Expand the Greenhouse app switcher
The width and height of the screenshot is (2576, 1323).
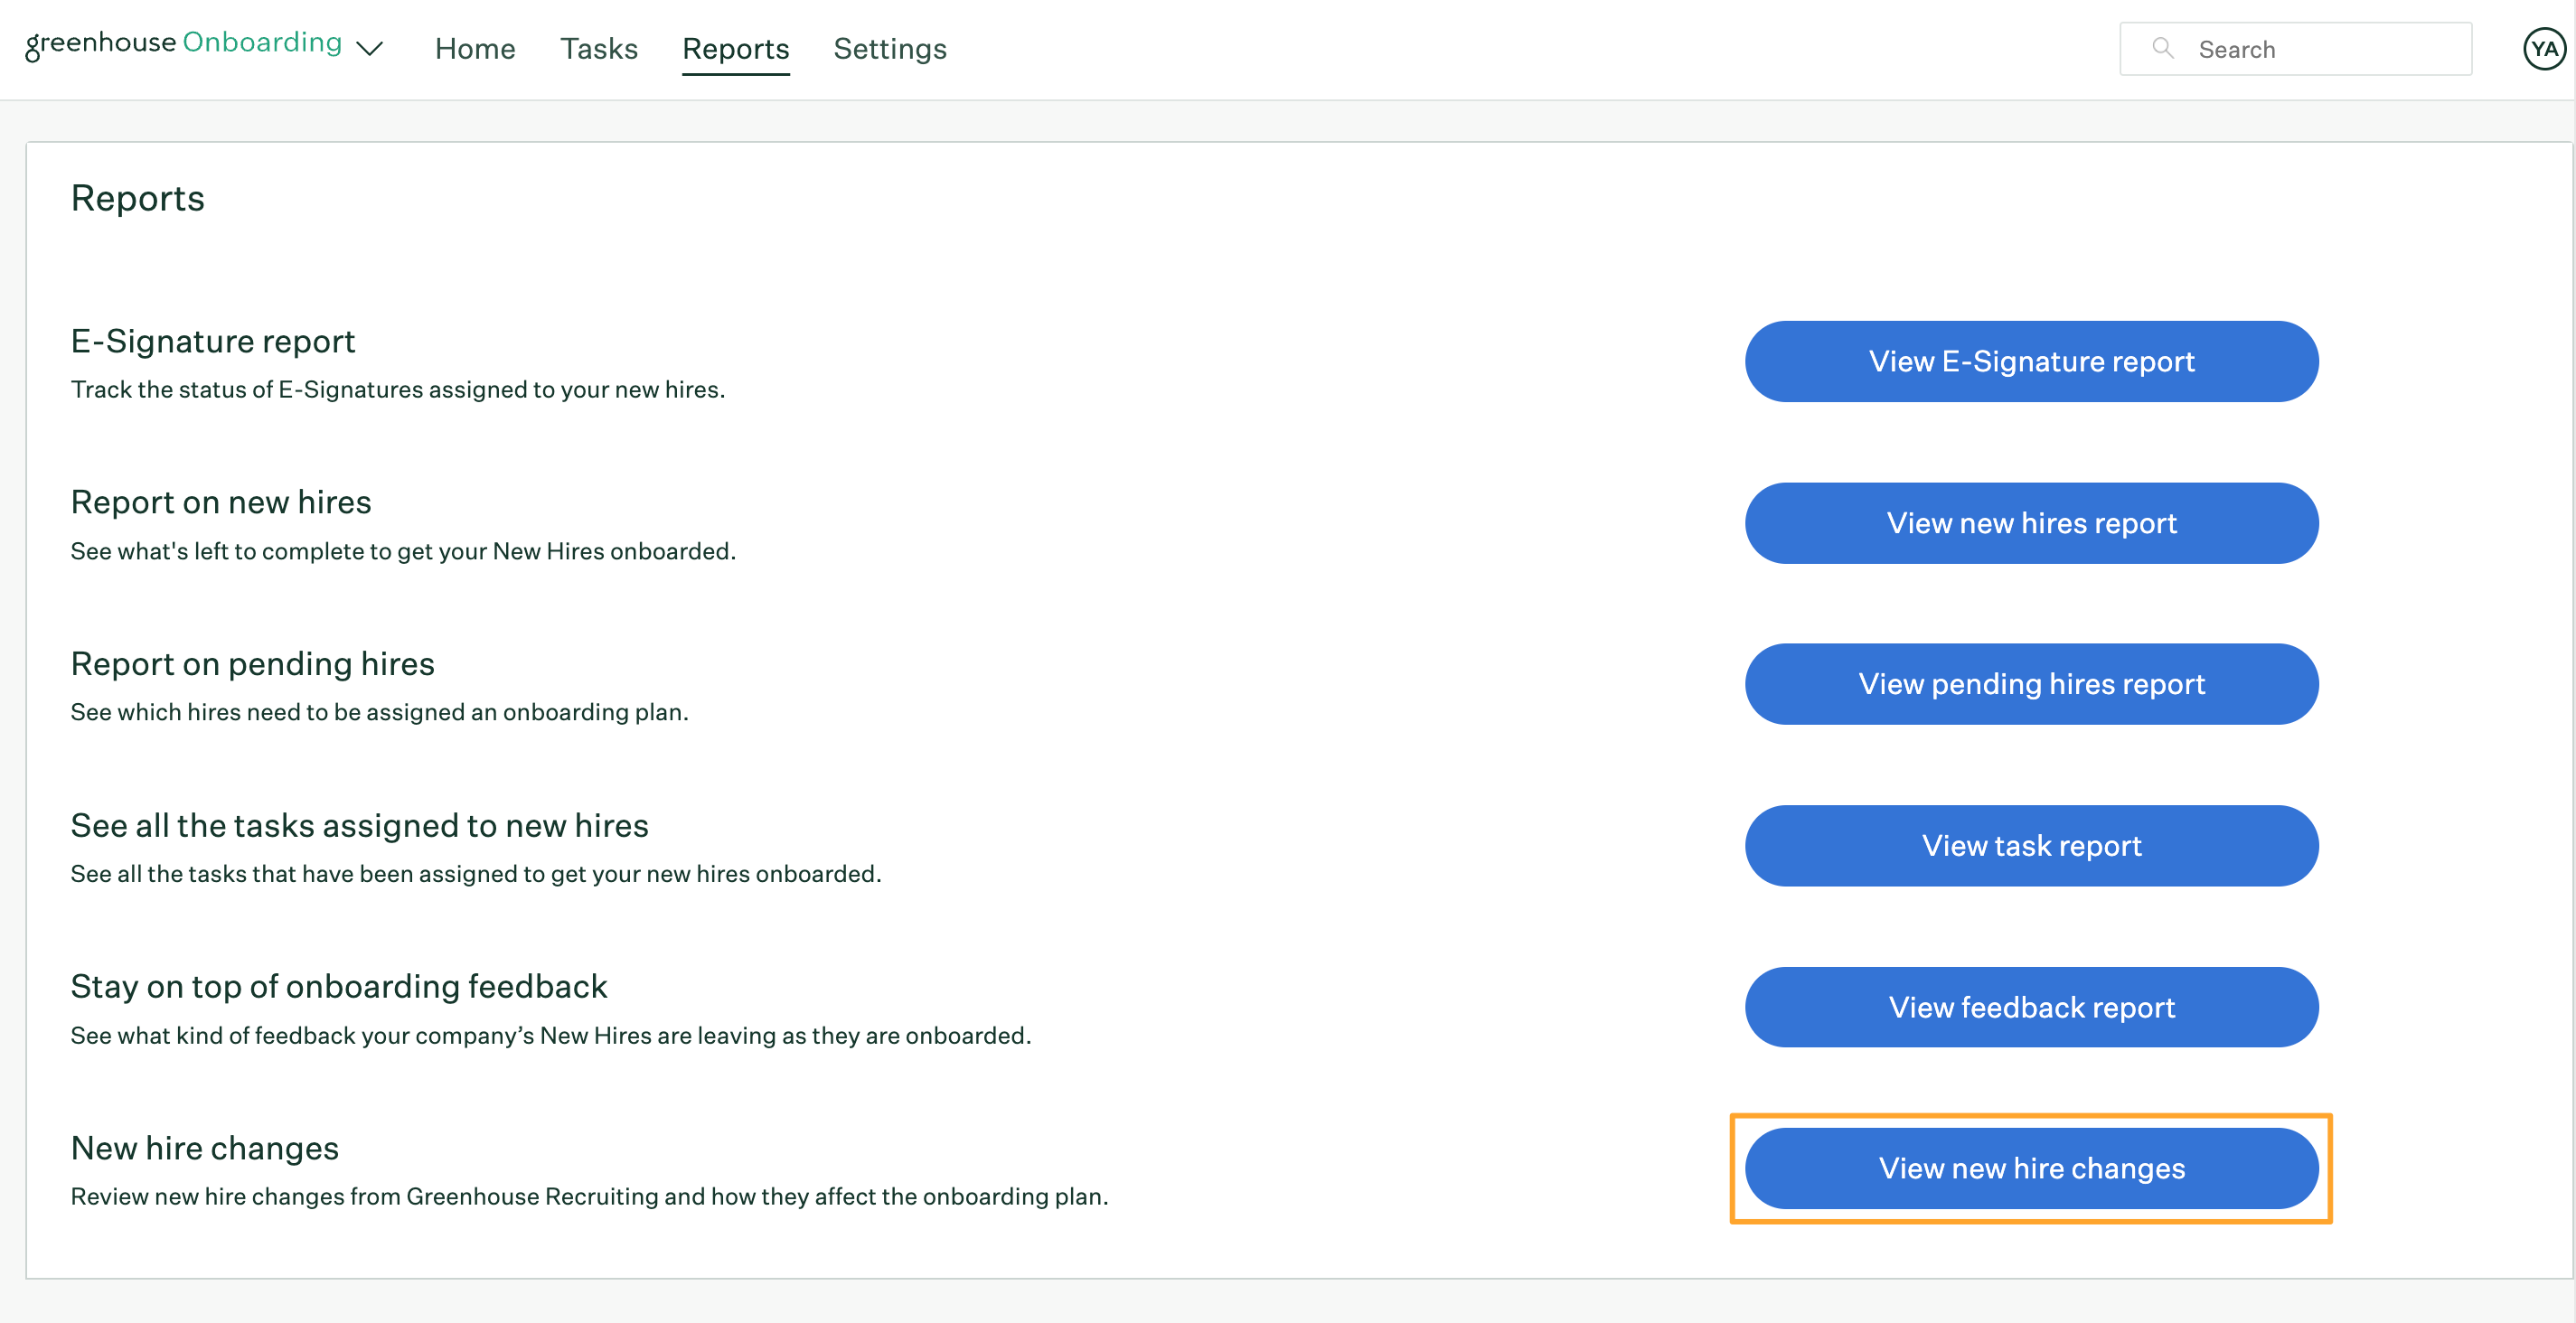(372, 47)
